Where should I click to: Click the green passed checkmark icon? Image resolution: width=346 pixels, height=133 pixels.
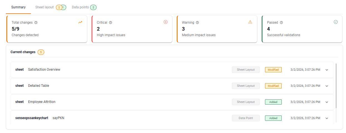(336, 22)
